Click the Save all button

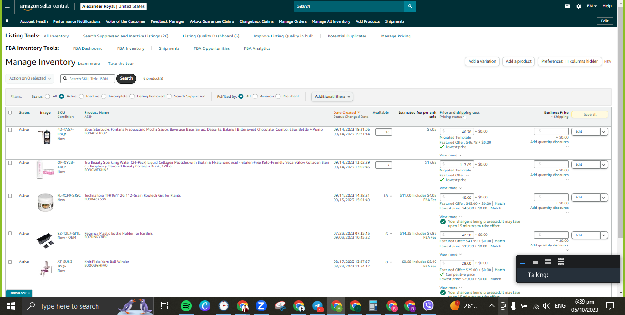590,114
